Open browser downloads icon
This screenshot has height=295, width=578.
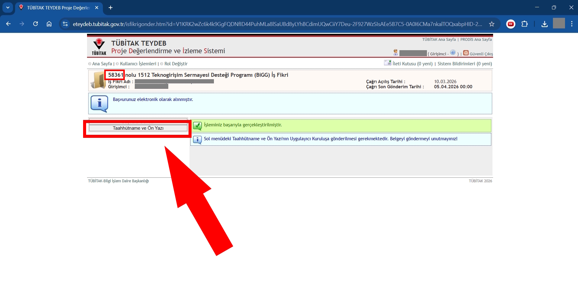[544, 24]
